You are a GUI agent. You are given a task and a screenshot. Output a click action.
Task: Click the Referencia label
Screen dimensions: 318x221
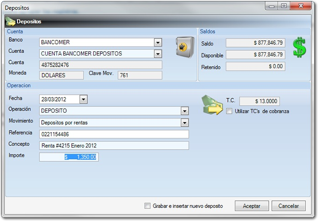20,133
